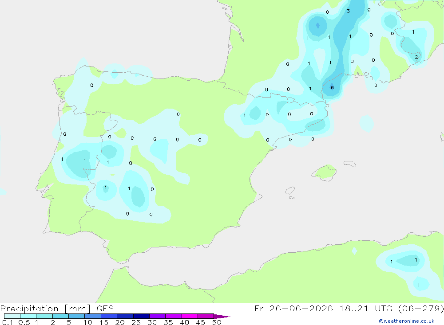The height and width of the screenshot is (325, 444).
Task: Click the Ibiza island outline
Action: (290, 190)
